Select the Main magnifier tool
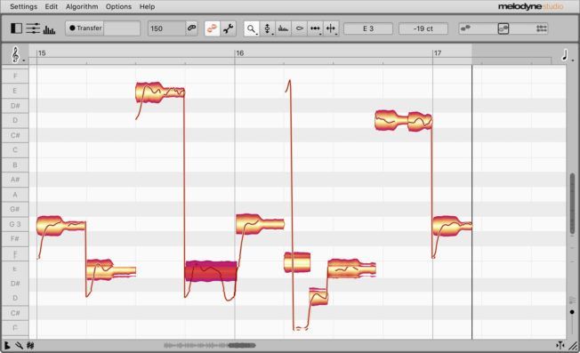The image size is (580, 353). tap(251, 28)
